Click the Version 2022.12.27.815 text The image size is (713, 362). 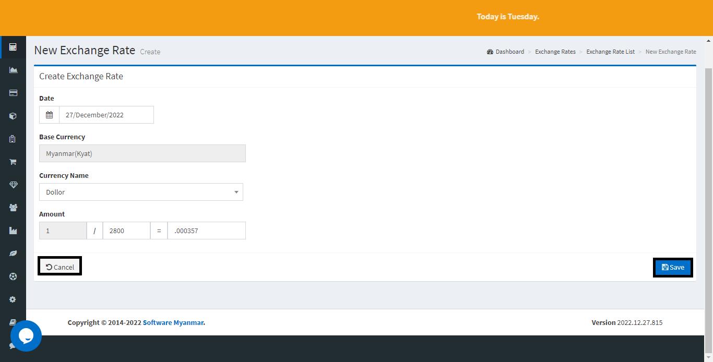[627, 322]
